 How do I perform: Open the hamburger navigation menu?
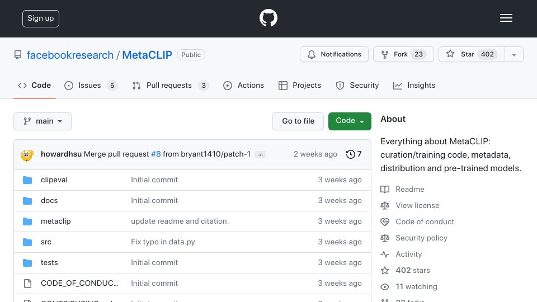506,18
